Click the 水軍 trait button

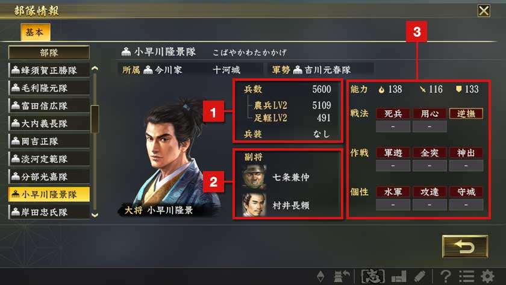(x=393, y=192)
